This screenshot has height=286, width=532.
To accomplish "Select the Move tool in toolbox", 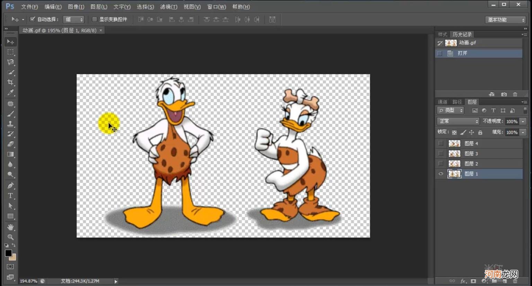I will [10, 42].
